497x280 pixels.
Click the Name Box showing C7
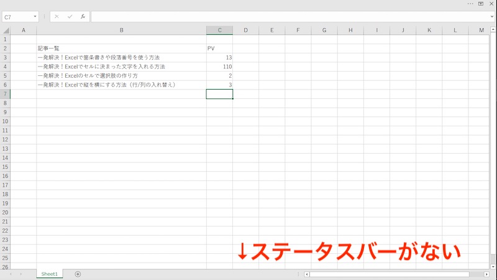[17, 17]
